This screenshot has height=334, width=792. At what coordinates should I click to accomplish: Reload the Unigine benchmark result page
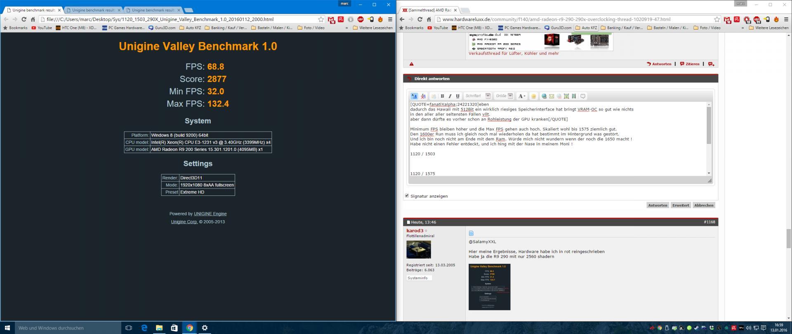tap(24, 19)
